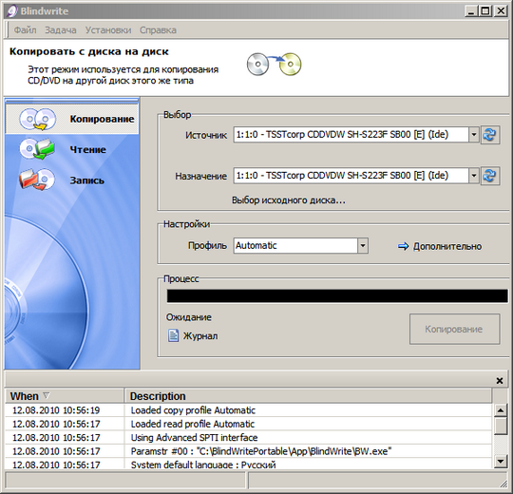This screenshot has width=513, height=494.
Task: Click the Выбор исходного диска status text
Action: [x=289, y=200]
